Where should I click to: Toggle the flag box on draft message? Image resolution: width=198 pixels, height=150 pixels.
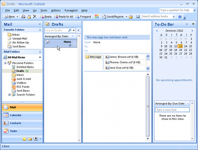click(75, 44)
